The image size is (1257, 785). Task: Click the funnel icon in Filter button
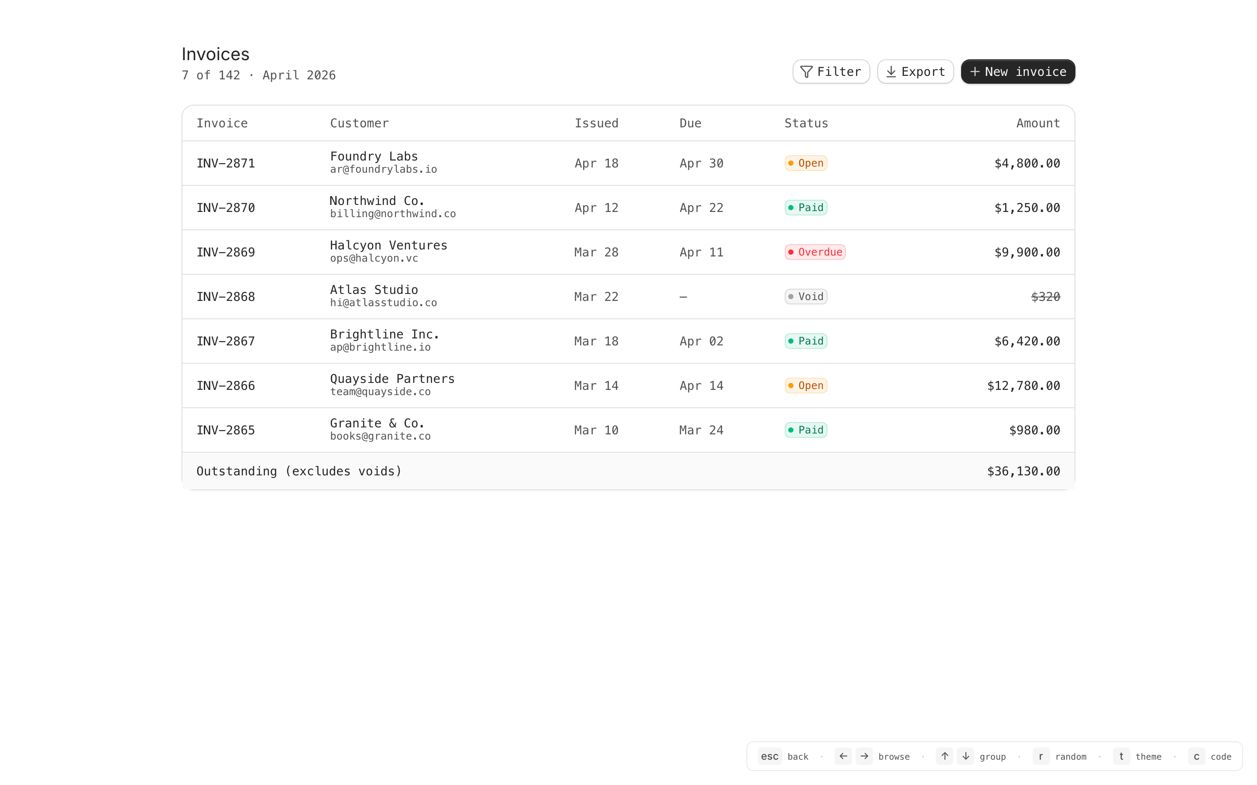pyautogui.click(x=806, y=72)
